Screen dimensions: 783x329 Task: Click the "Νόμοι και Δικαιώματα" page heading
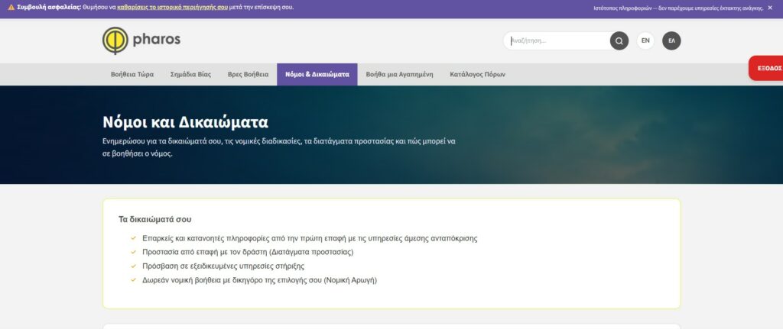click(185, 122)
